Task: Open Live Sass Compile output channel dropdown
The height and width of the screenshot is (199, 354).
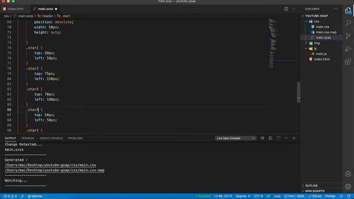Action: click(236, 138)
